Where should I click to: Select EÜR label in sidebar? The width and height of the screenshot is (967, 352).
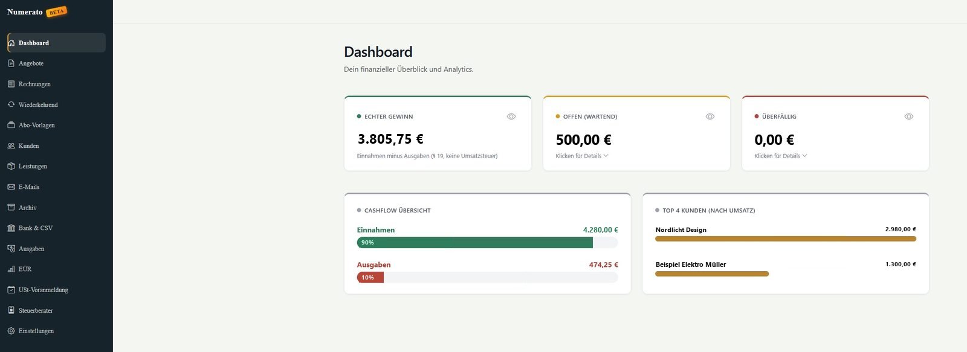click(x=25, y=269)
